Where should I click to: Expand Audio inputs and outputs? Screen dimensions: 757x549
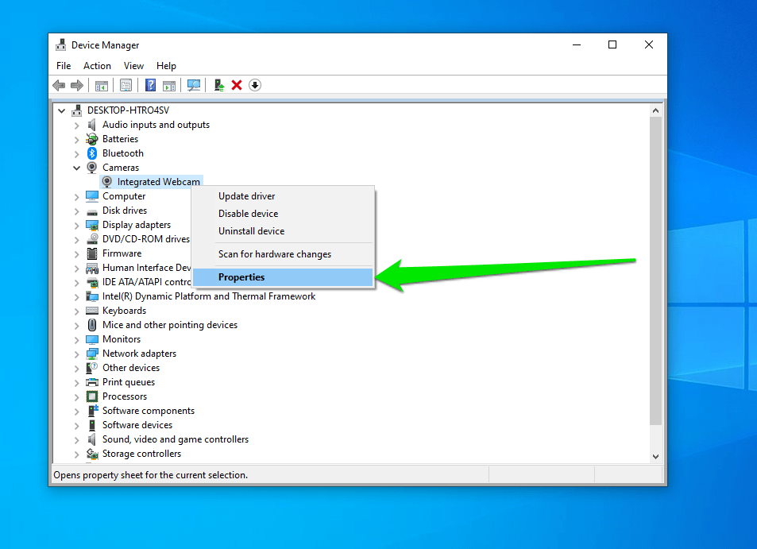pos(77,126)
